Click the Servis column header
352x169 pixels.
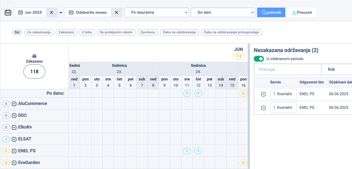click(275, 82)
